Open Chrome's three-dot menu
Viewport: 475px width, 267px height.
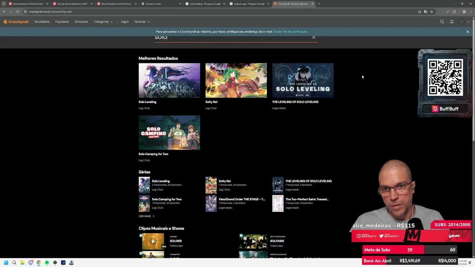point(470,11)
